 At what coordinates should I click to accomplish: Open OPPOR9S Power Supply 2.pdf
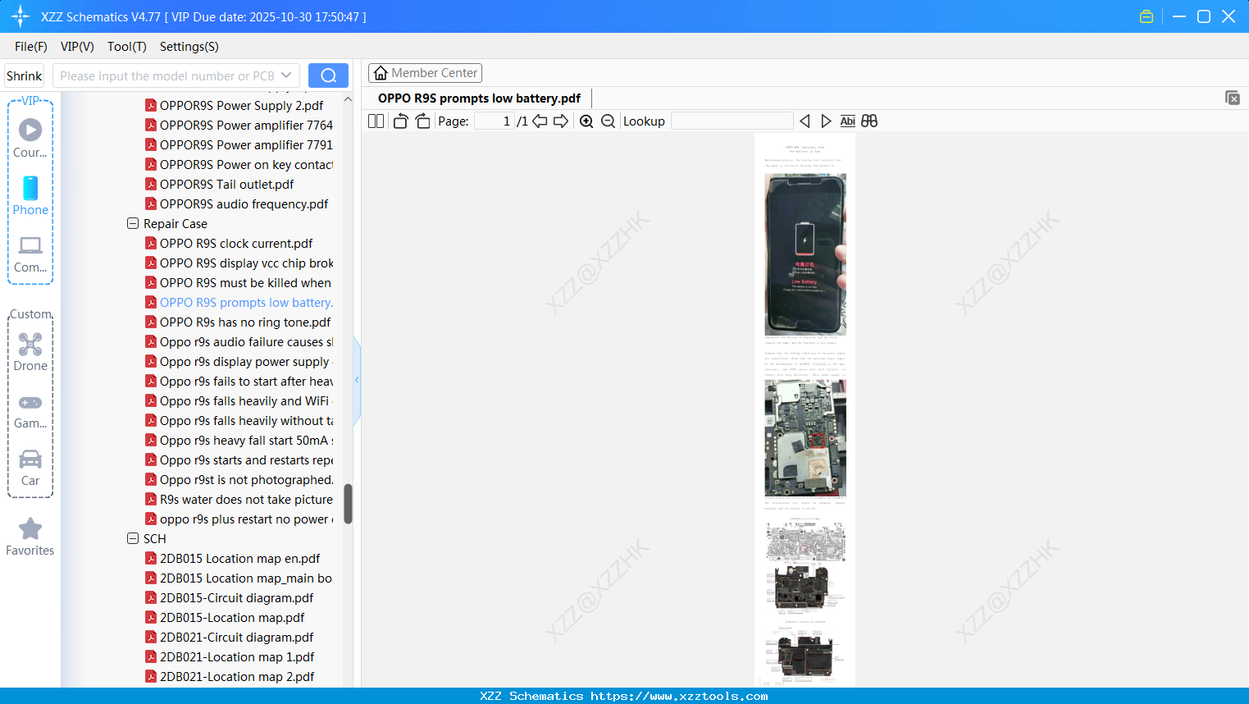pyautogui.click(x=234, y=105)
